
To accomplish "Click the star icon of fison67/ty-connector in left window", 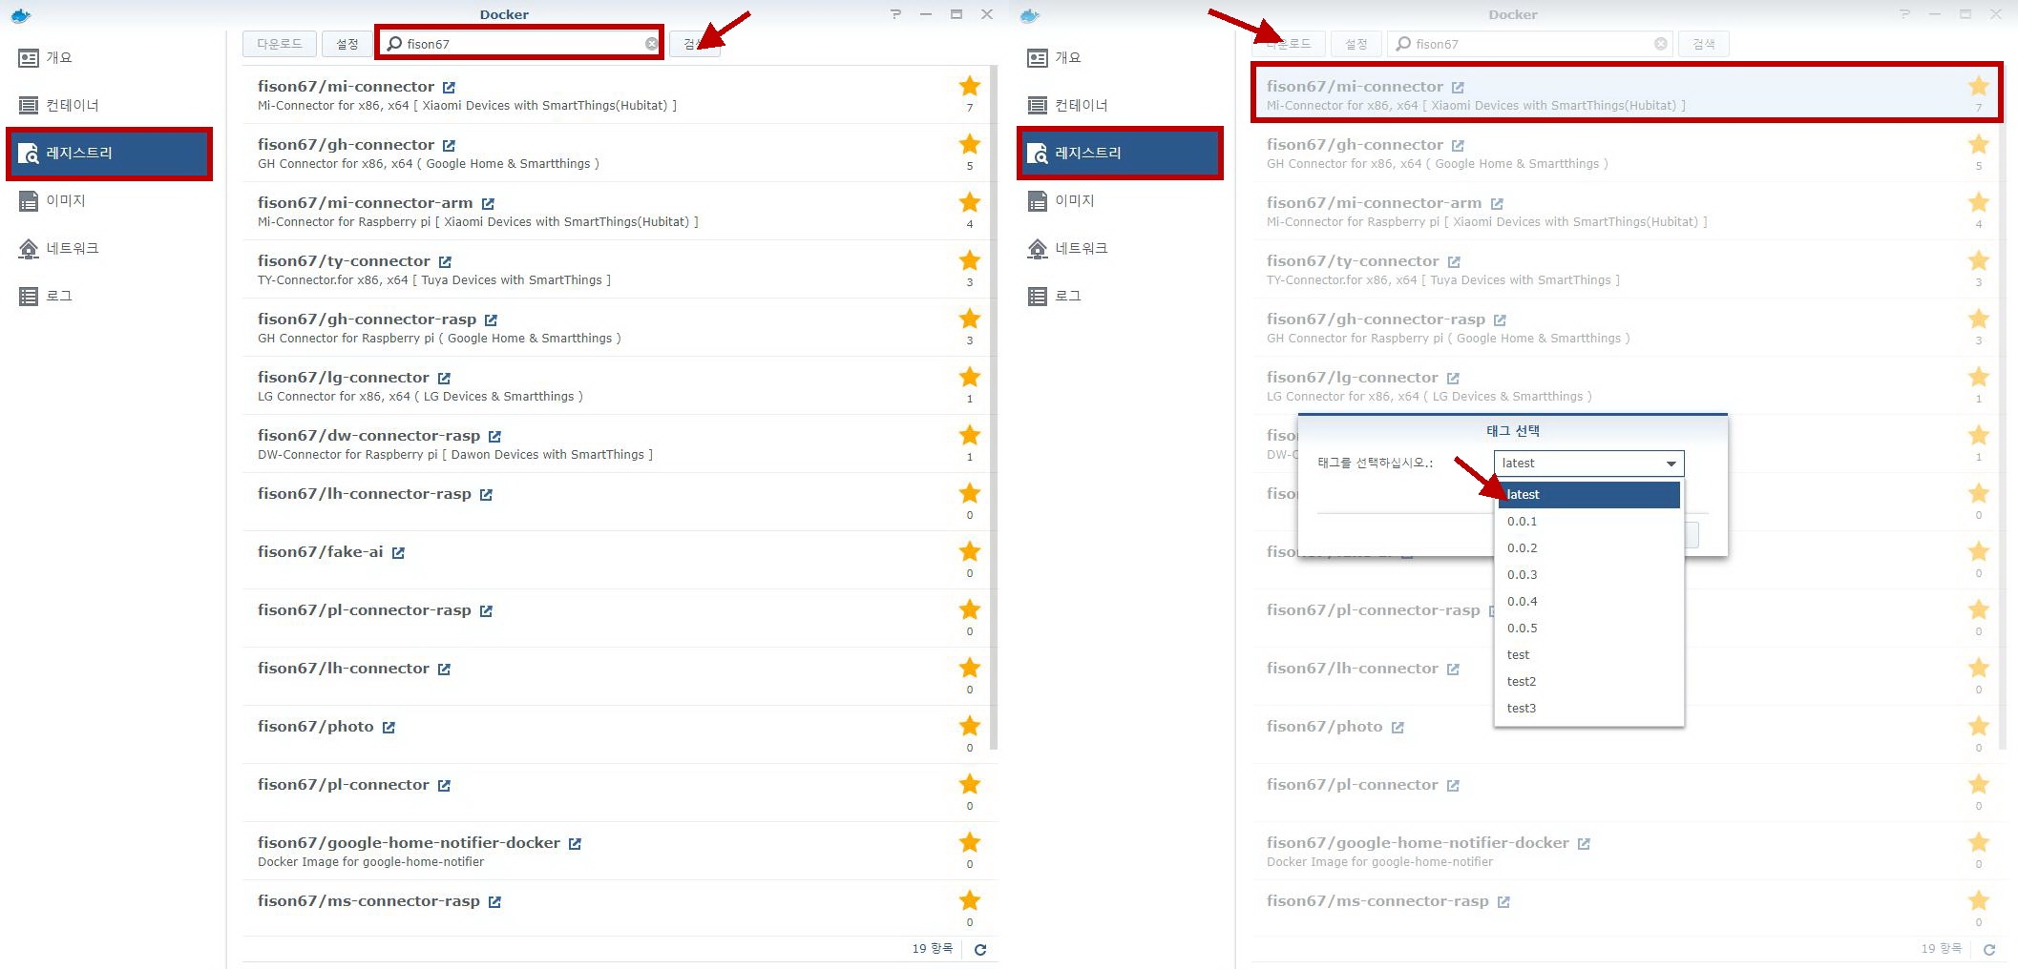I will [970, 260].
